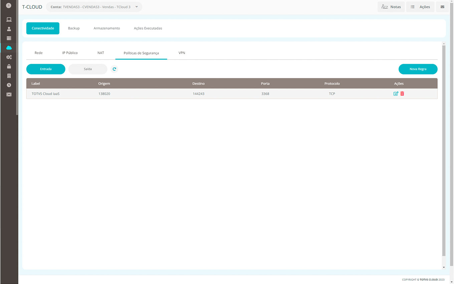The width and height of the screenshot is (454, 284).
Task: Open the gears settings icon in the sidebar
Action: [x=9, y=57]
